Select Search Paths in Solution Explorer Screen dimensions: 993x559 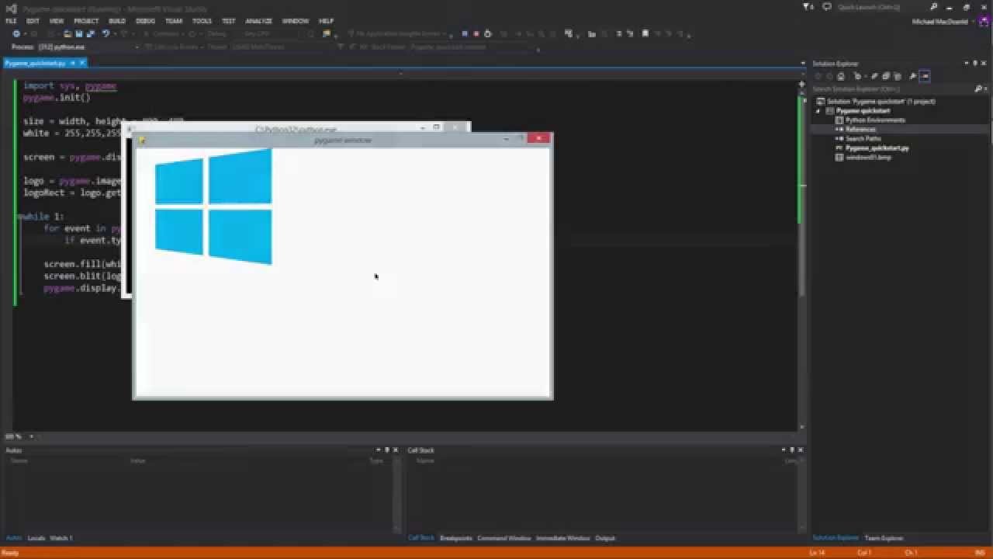tap(863, 138)
